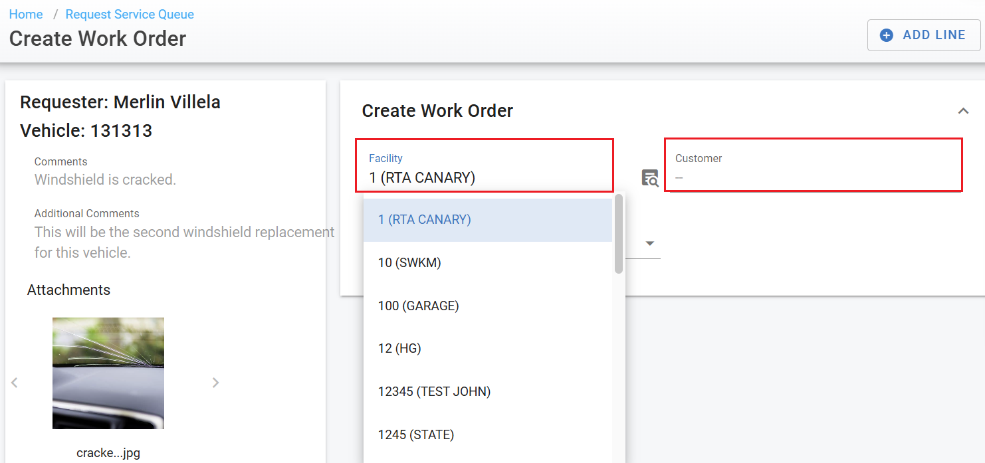Click the search lookup icon beside Customer
The image size is (985, 463).
pos(649,178)
